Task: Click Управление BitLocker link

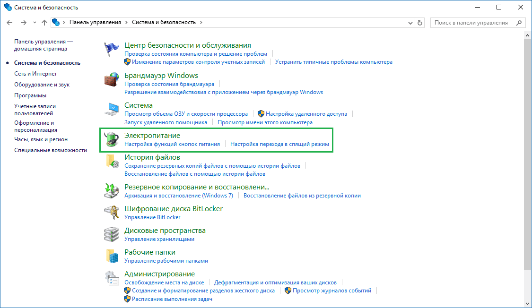Action: coord(152,217)
